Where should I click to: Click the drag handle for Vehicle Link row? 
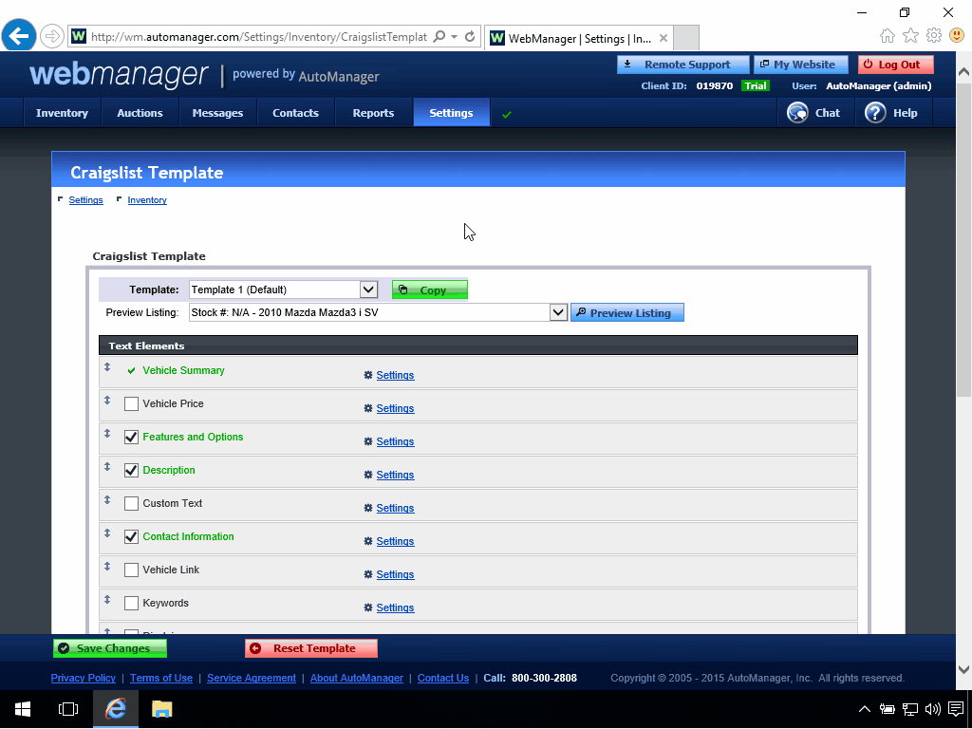107,567
